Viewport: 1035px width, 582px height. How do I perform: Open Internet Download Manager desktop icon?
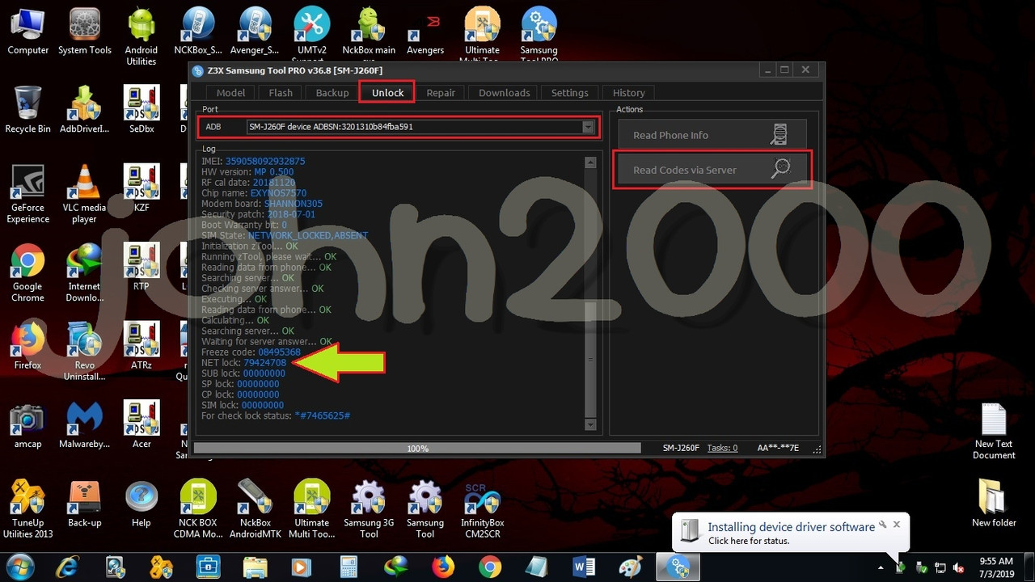click(84, 272)
